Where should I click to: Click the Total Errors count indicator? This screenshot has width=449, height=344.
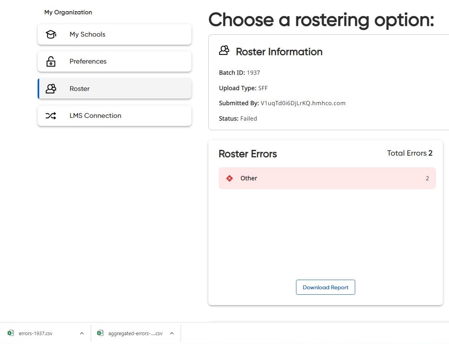click(x=410, y=153)
